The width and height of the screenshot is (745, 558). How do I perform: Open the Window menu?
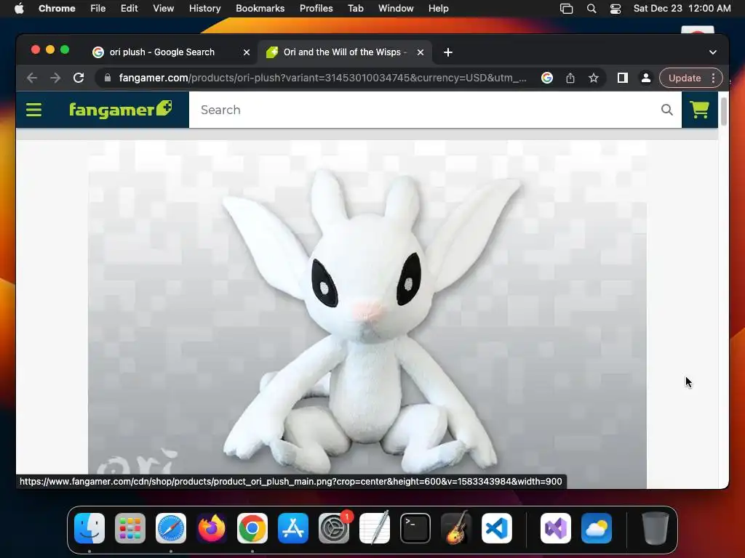396,8
